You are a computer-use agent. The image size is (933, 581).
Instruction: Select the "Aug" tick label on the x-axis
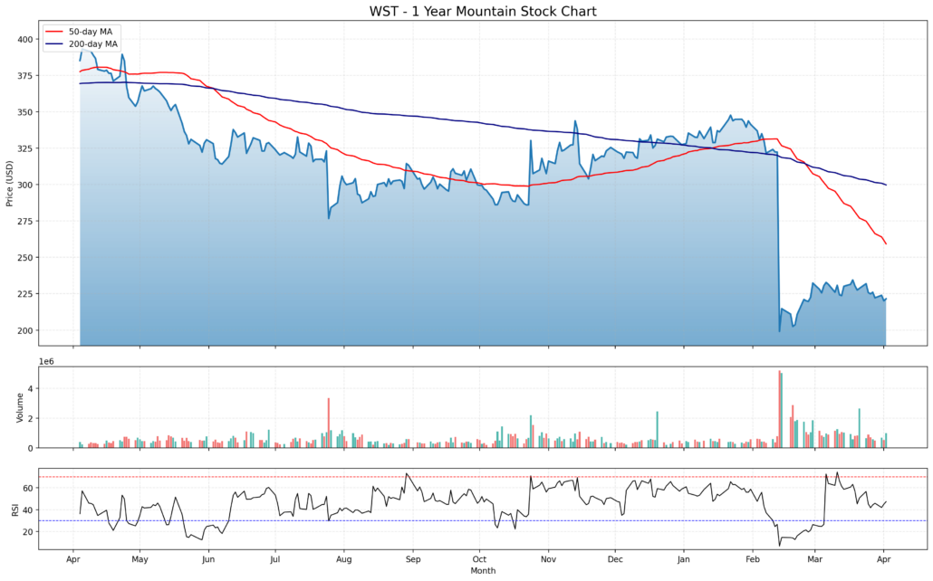344,559
